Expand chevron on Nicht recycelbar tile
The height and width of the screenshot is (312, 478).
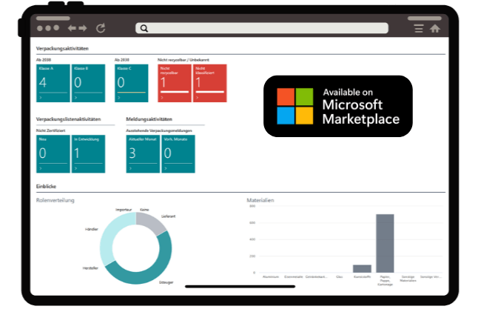click(x=162, y=98)
